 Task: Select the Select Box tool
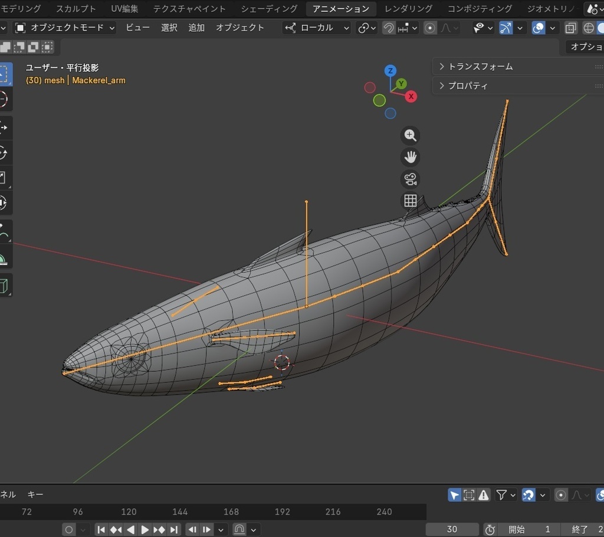[4, 74]
